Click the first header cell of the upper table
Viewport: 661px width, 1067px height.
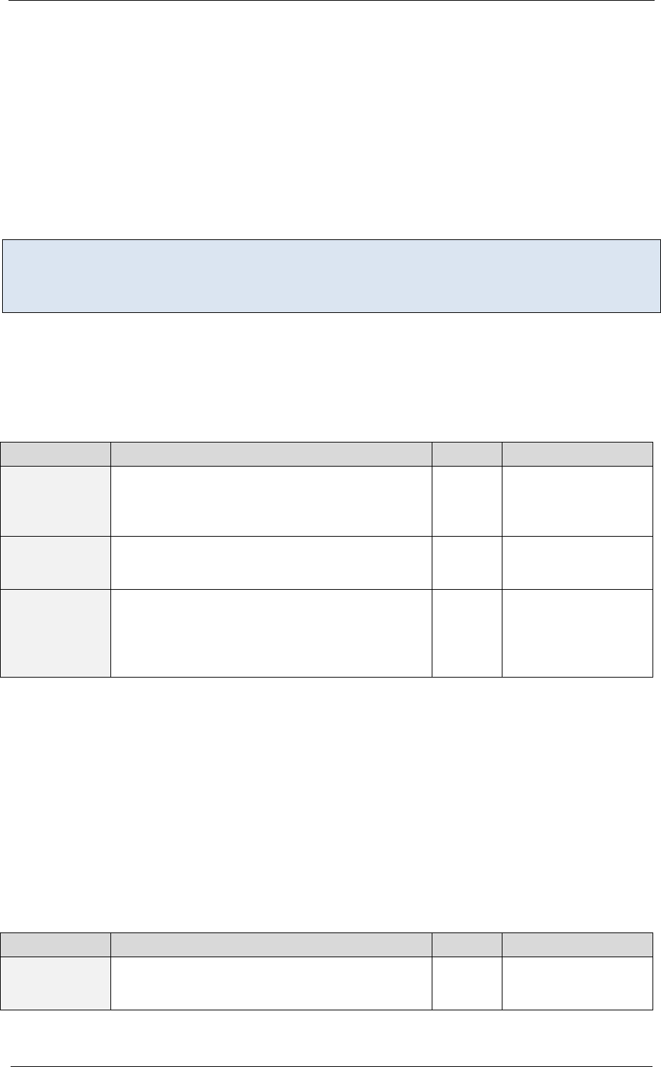coord(56,454)
